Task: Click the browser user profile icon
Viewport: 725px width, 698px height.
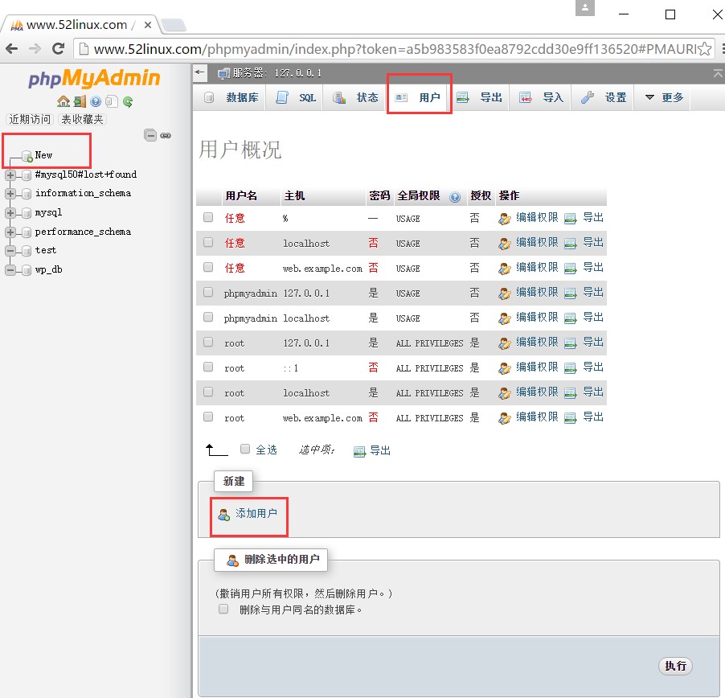Action: coord(585,8)
